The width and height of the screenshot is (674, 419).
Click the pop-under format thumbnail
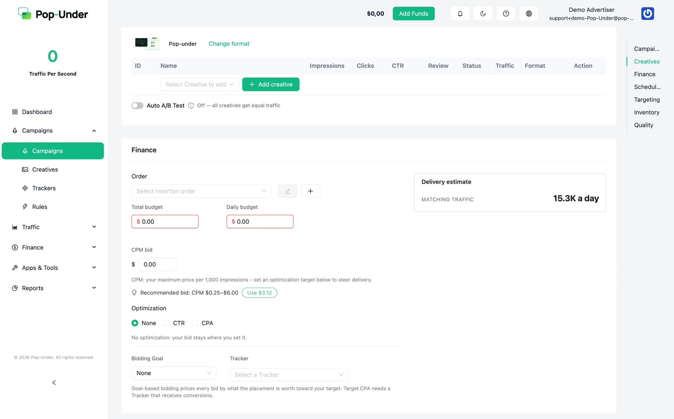tap(147, 43)
